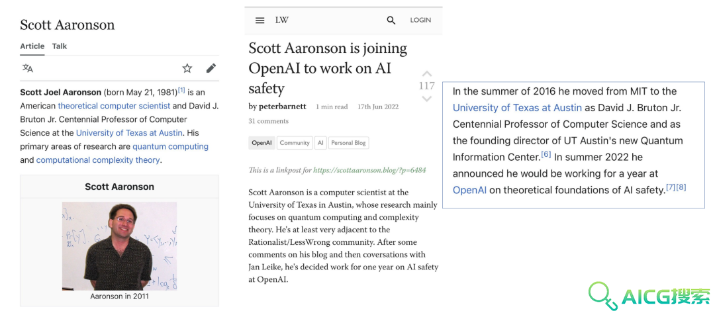Open University of Texas at Austin link in intro
Screen dimensions: 715x317
(x=129, y=133)
